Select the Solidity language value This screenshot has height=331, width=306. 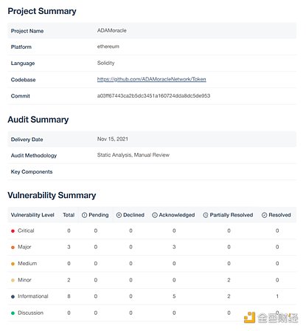pos(106,63)
